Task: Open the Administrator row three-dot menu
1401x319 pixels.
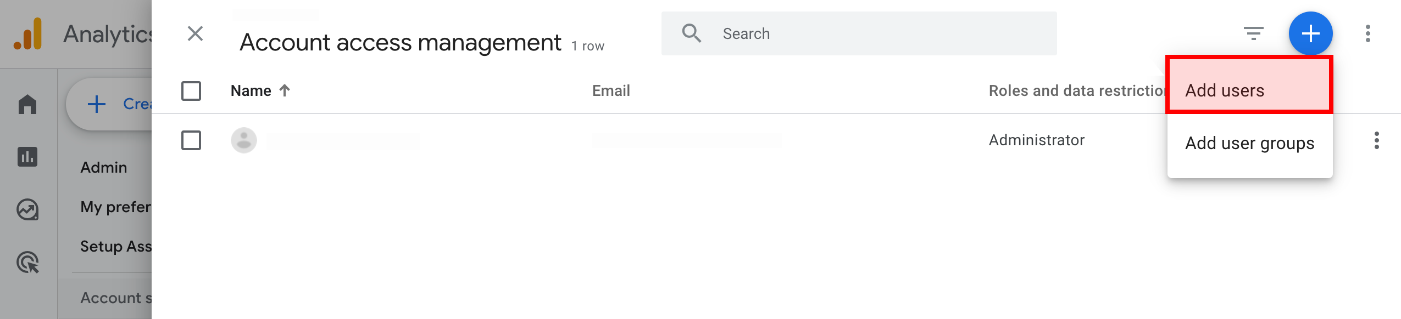Action: 1376,140
